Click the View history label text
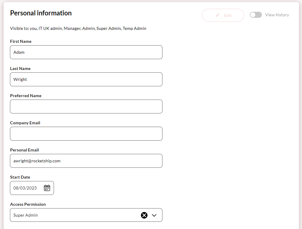Screen dimensions: 302x229 click(277, 15)
